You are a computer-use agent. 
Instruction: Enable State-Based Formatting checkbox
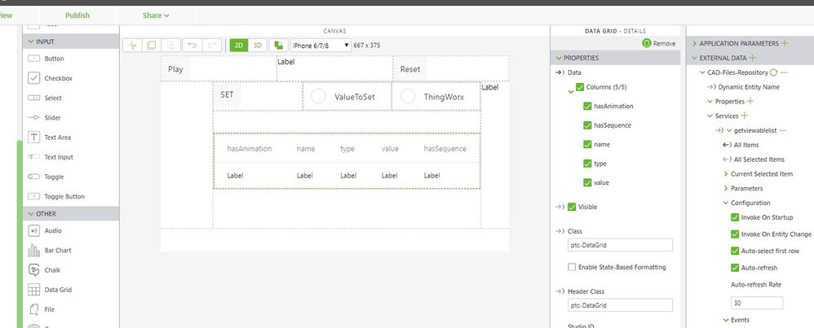click(x=572, y=267)
